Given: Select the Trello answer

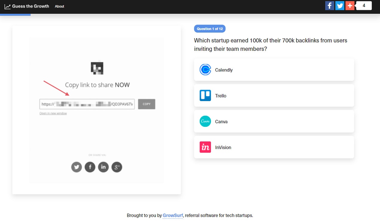Looking at the screenshot, I should 274,95.
